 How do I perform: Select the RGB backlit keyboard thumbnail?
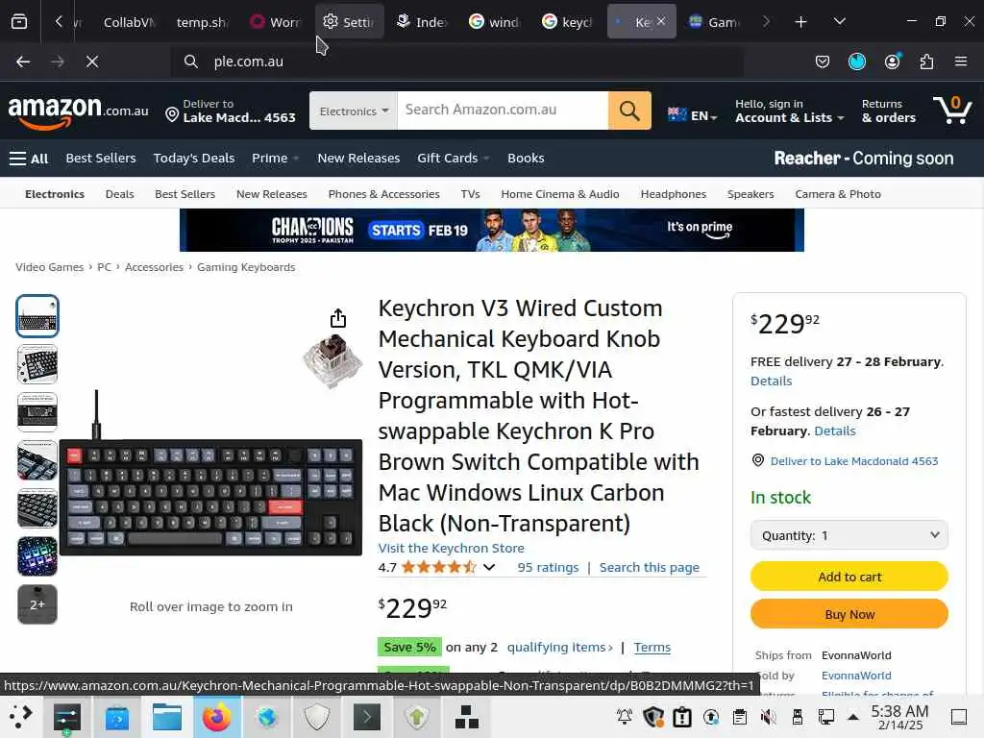pos(37,556)
